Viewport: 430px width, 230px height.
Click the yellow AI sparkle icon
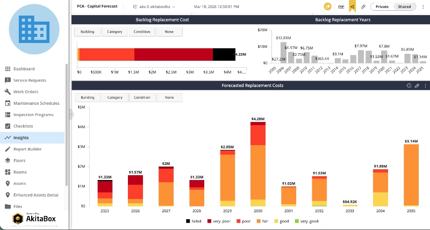327,6
